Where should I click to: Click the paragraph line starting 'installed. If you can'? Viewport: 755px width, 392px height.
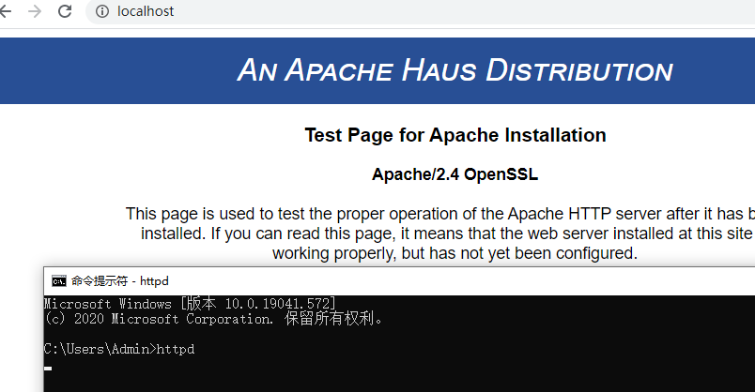448,234
